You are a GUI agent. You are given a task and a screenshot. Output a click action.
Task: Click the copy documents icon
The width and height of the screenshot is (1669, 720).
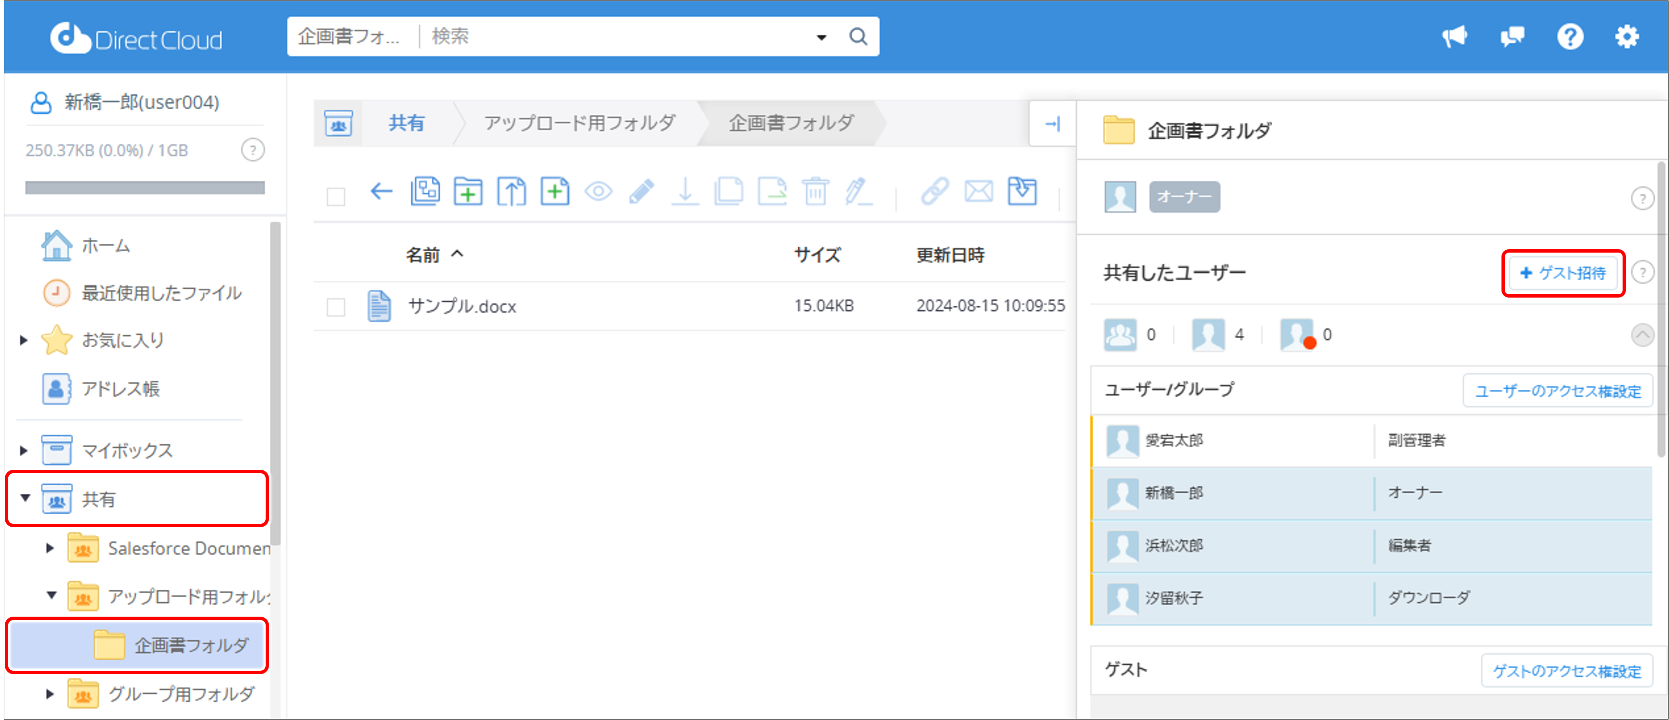tap(728, 192)
